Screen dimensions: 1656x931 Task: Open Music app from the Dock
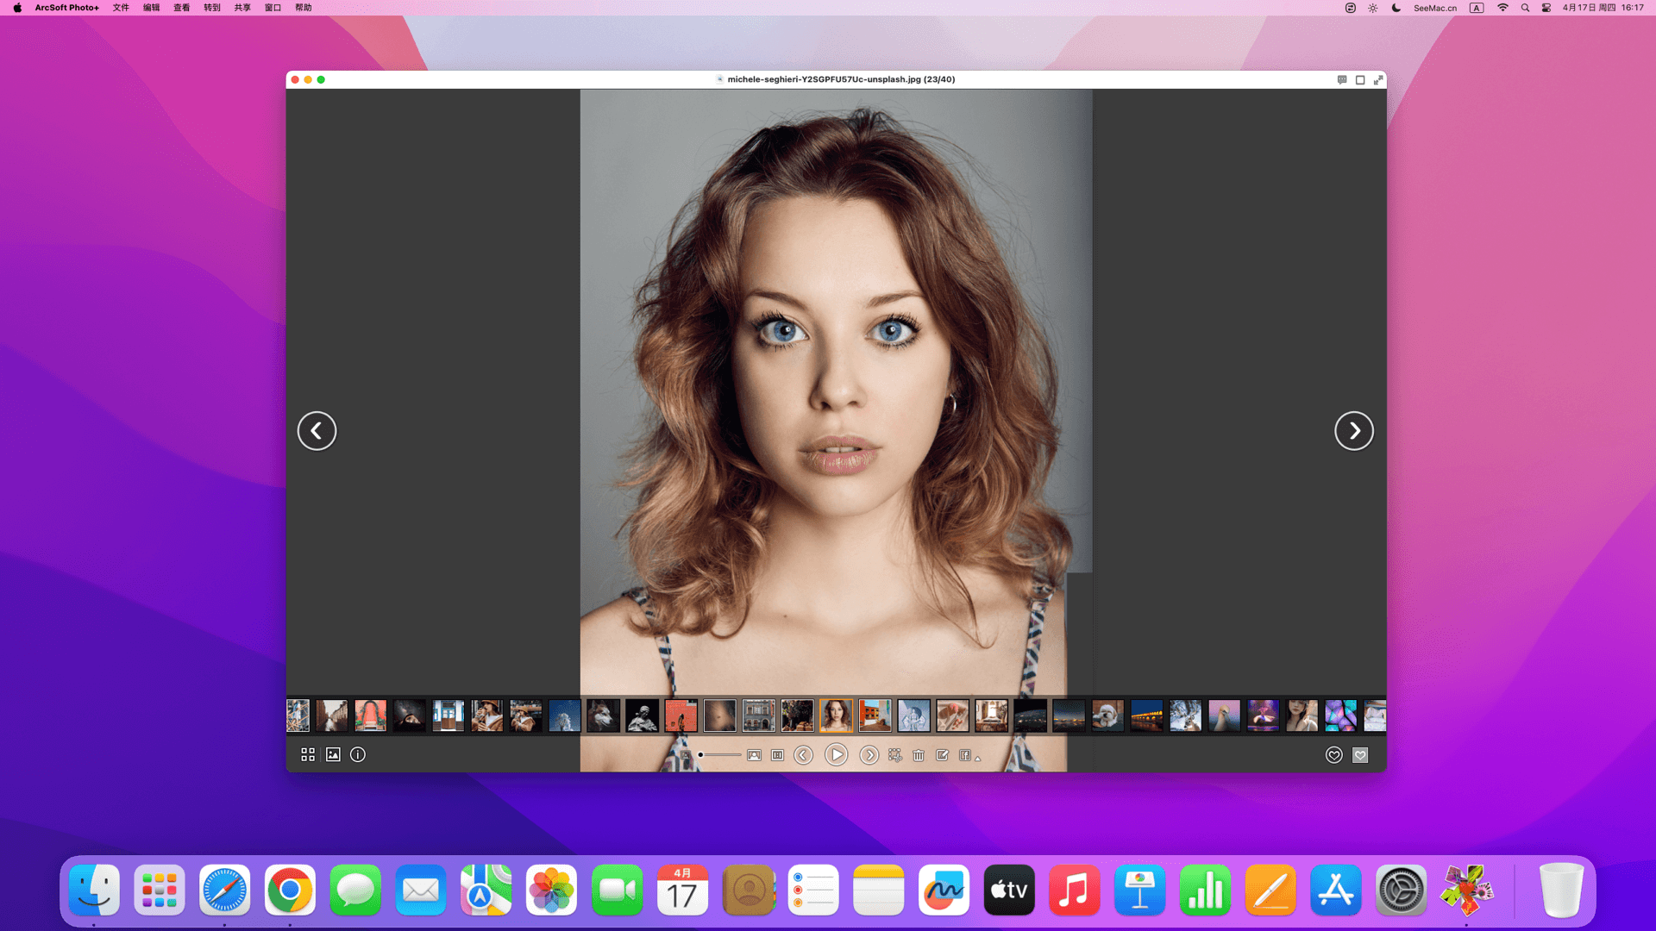1074,890
